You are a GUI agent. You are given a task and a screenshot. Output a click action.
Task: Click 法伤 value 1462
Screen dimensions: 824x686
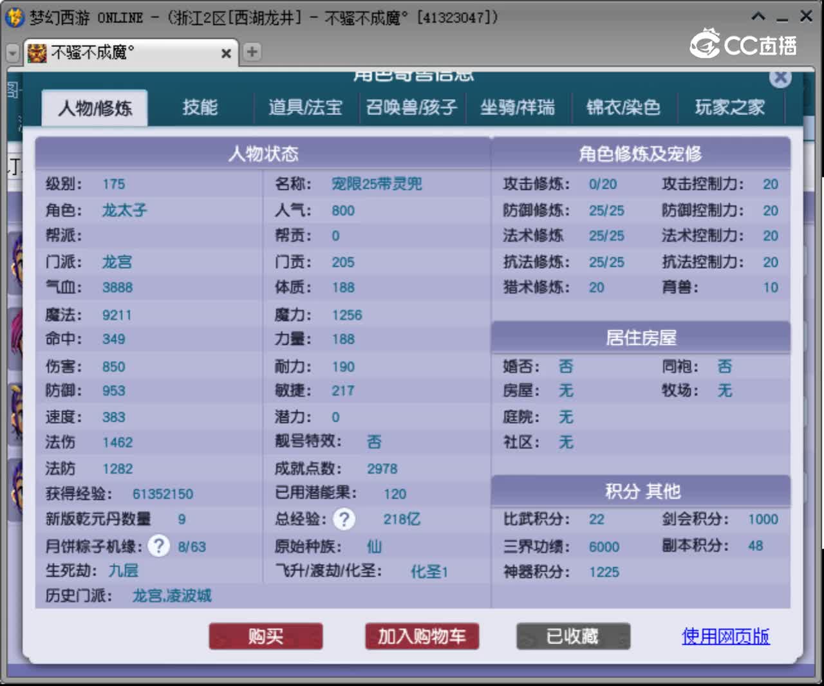coord(118,443)
